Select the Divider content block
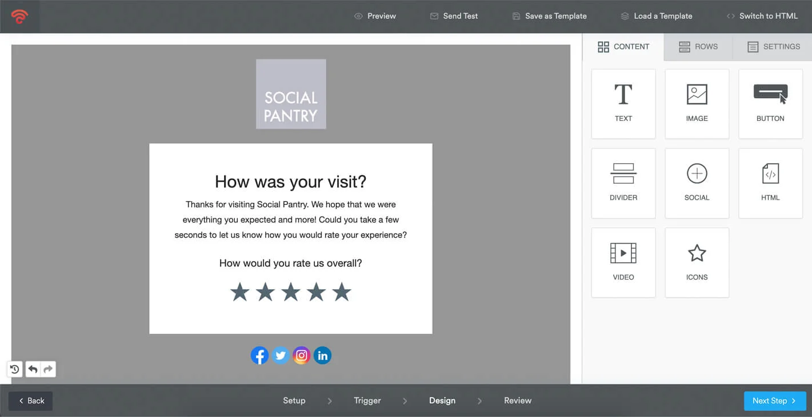Image resolution: width=812 pixels, height=417 pixels. click(x=623, y=183)
